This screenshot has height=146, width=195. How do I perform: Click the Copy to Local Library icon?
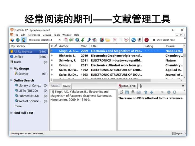point(66,40)
